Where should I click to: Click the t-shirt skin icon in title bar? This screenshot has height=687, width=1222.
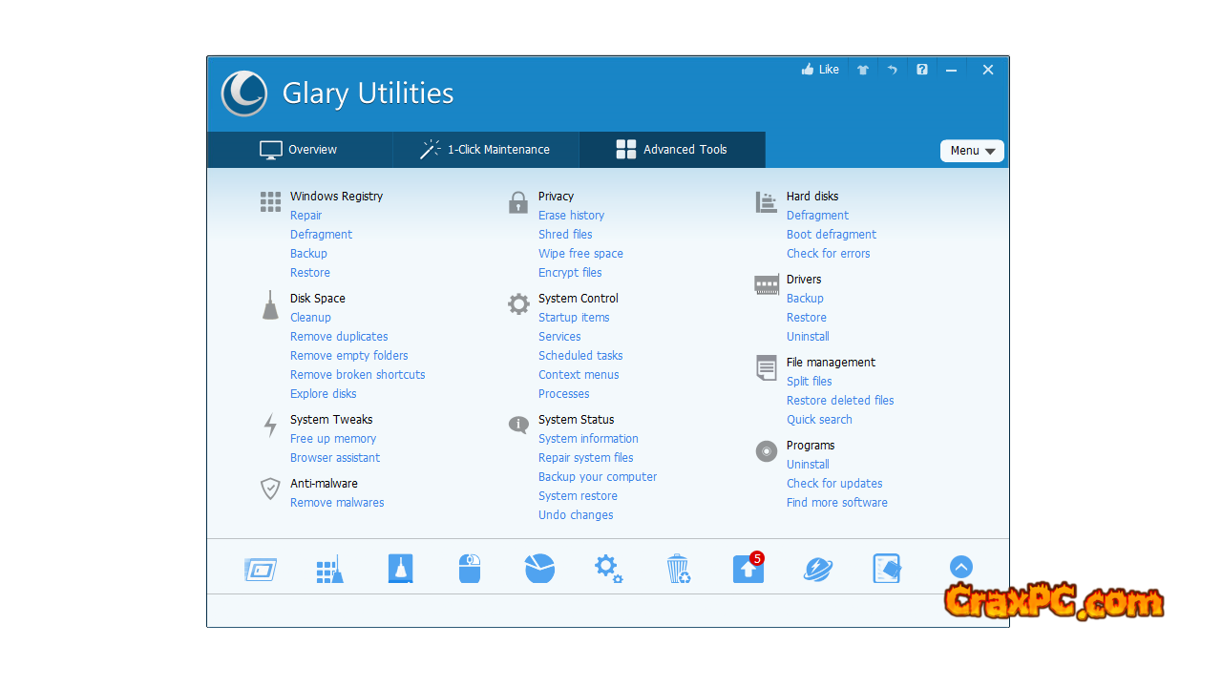[x=863, y=70]
